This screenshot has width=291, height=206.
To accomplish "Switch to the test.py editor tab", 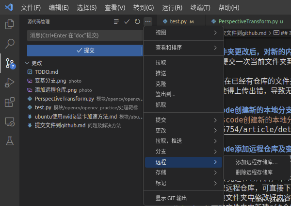I will (x=181, y=21).
